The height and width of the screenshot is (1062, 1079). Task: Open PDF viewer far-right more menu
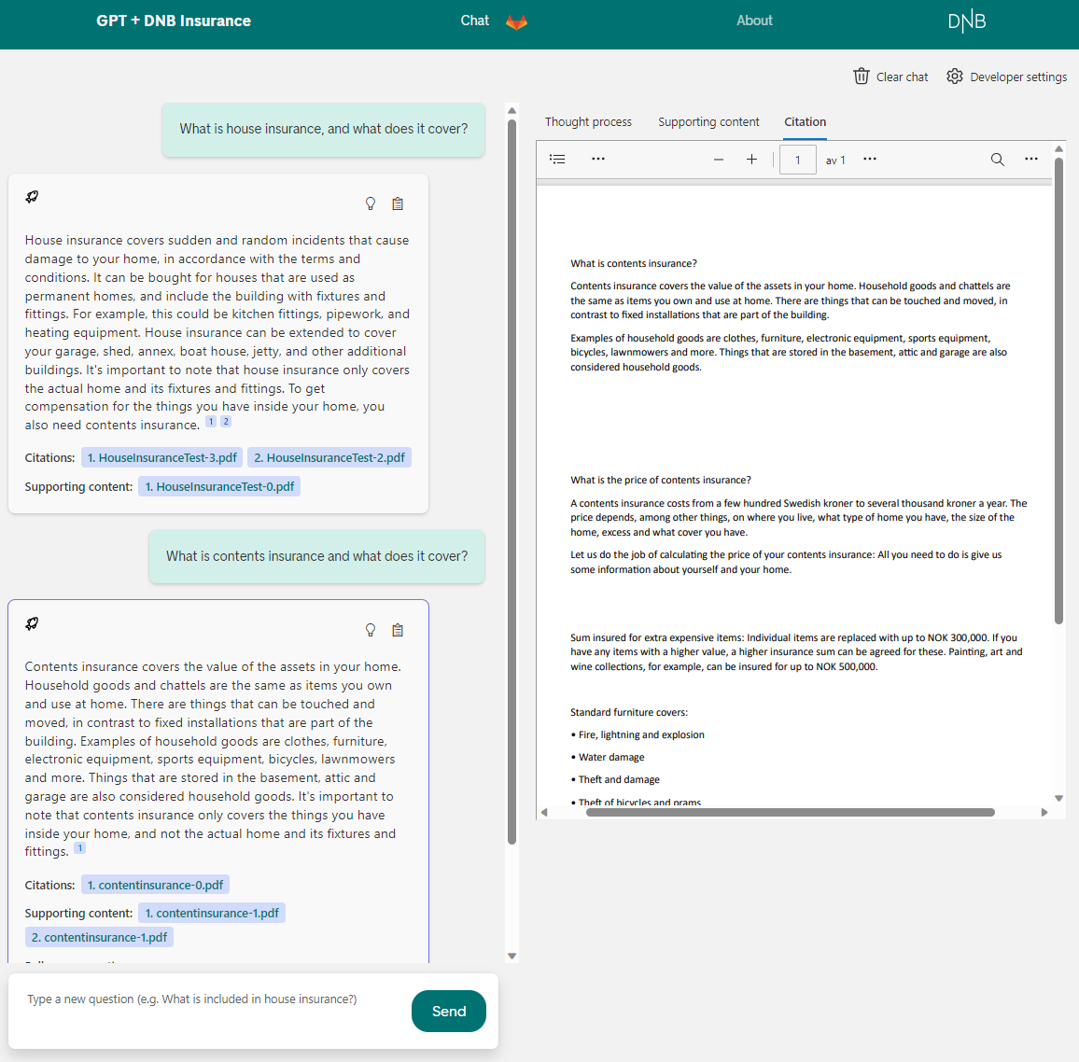(x=1030, y=159)
